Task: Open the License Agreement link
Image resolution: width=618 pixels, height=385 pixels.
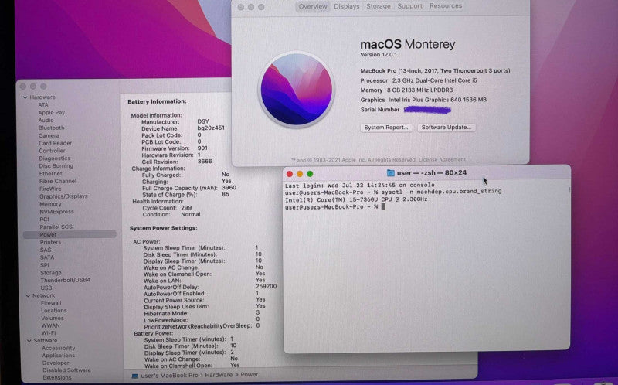Action: click(442, 160)
